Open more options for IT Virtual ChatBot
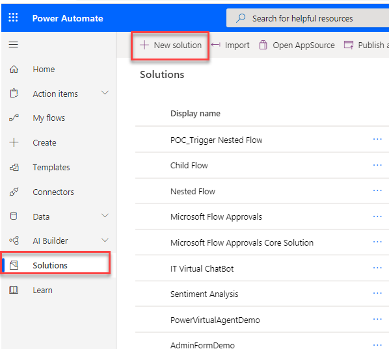 377,268
